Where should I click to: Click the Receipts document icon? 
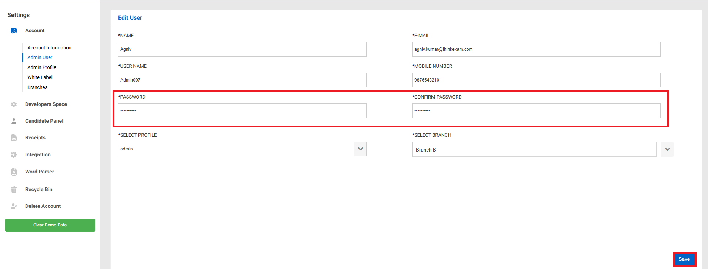pyautogui.click(x=14, y=138)
